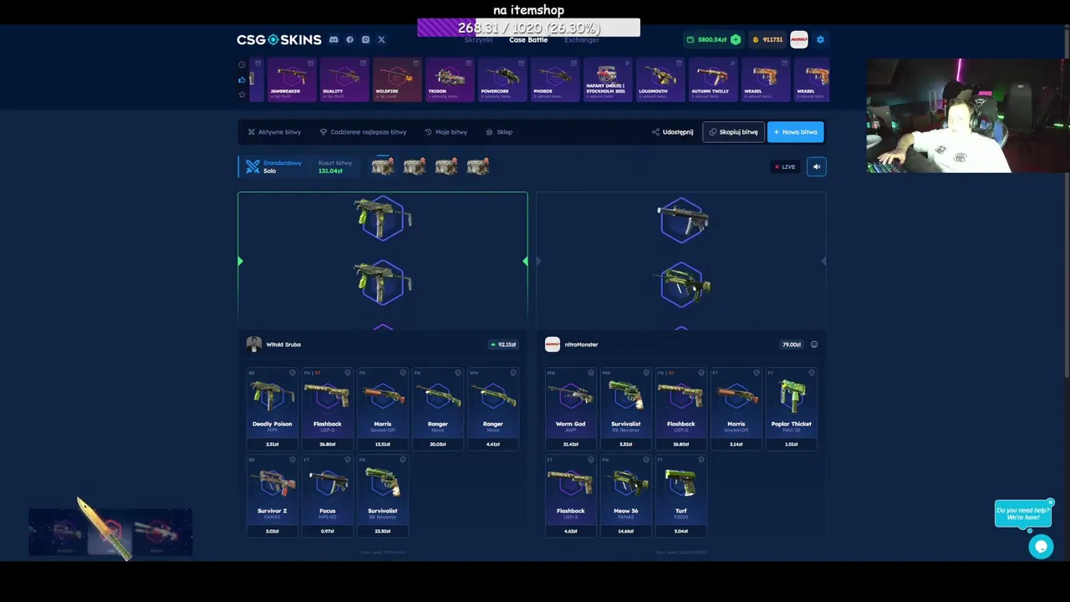Screen dimensions: 1070x602
Task: Open the Powercore drop in live feed
Action: [x=502, y=79]
